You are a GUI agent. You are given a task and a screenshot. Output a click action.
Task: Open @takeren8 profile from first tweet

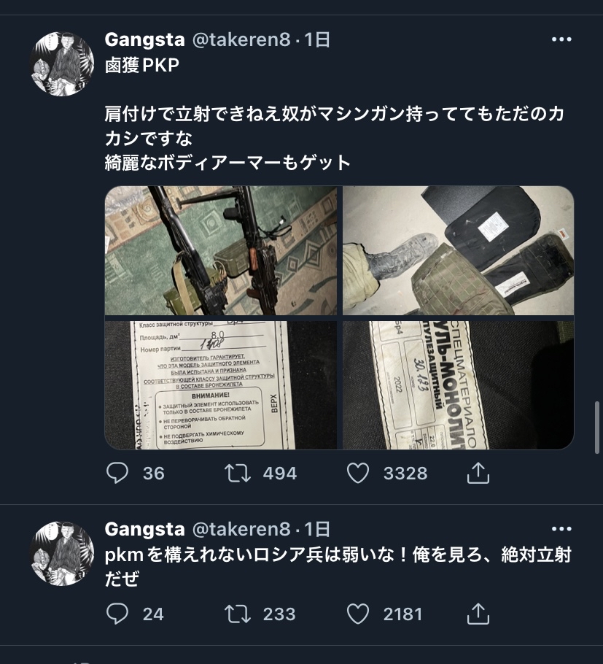241,40
